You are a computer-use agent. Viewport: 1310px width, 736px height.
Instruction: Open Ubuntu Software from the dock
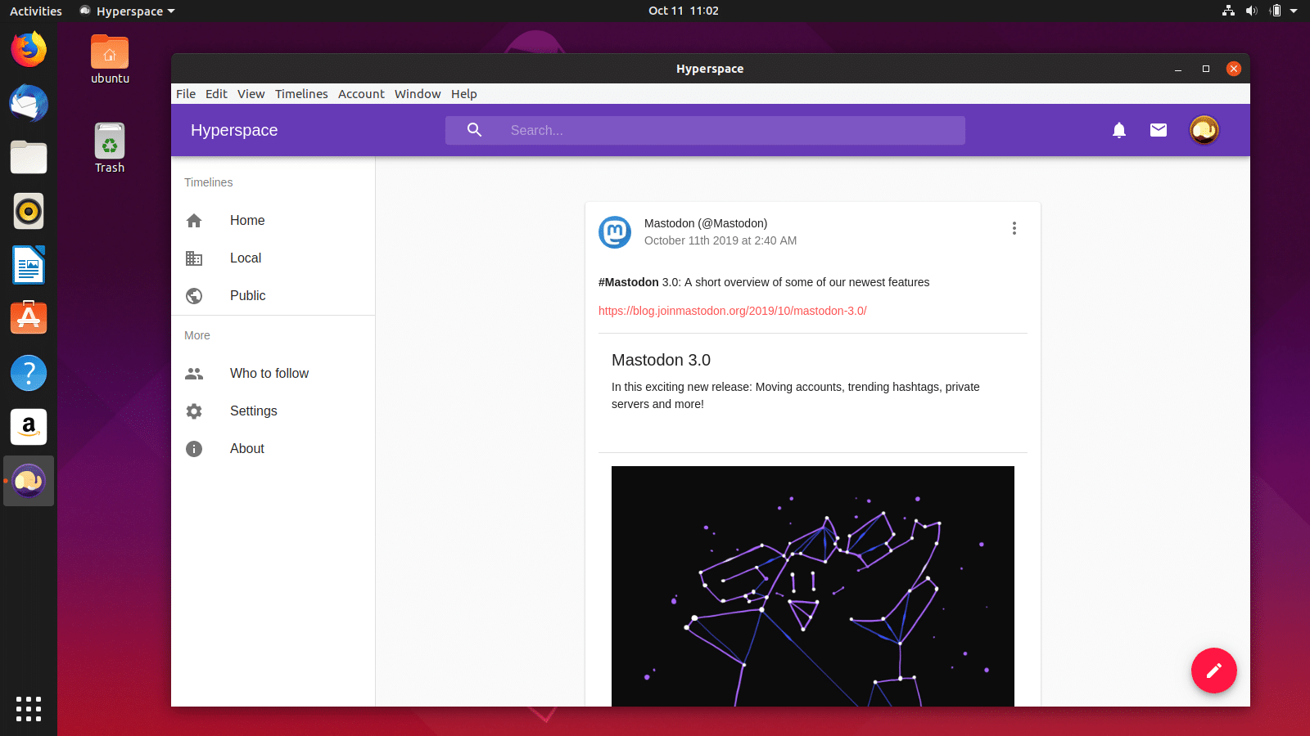[x=29, y=318]
